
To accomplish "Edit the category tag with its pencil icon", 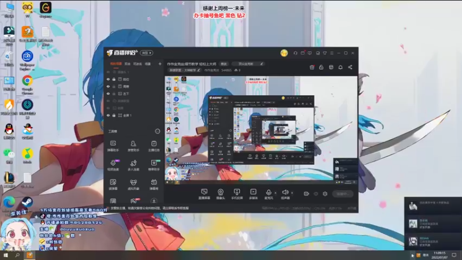I will click(199, 70).
